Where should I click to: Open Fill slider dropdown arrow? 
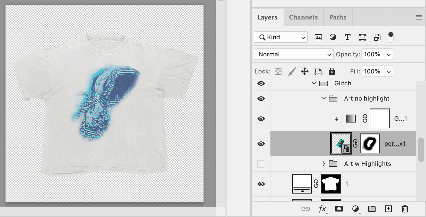[x=389, y=72]
